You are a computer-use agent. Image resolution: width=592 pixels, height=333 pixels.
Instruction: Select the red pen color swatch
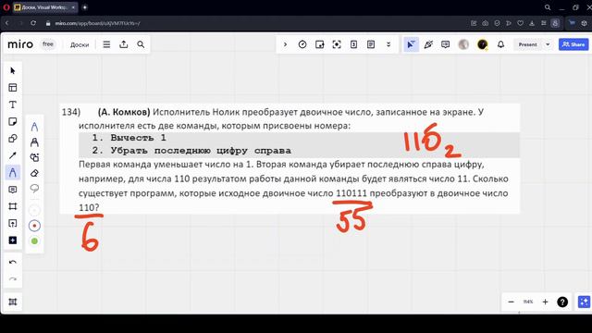[34, 226]
